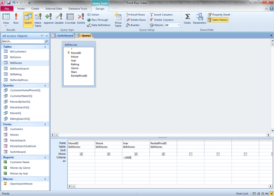The width and height of the screenshot is (274, 196).
Task: Click the design grid horizontal scrollbar right arrow
Action: click(270, 187)
